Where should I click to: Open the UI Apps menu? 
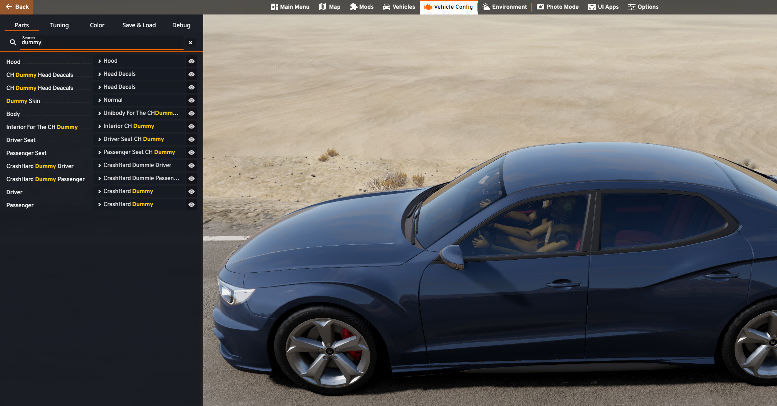pyautogui.click(x=603, y=7)
